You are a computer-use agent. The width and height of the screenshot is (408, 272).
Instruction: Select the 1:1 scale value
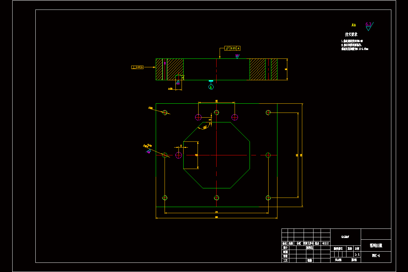[x=357, y=254]
